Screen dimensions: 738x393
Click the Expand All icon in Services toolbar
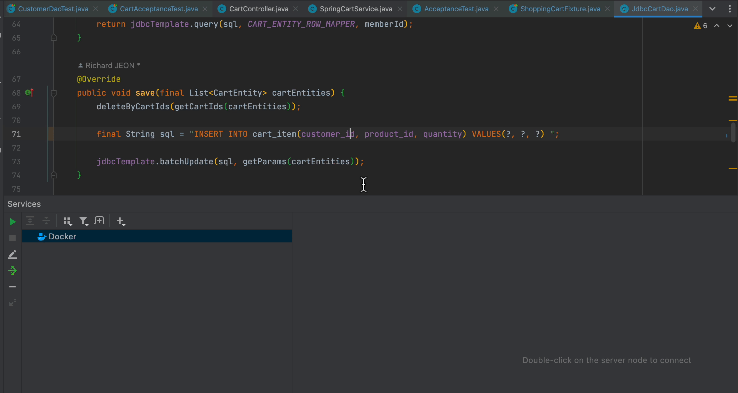(30, 221)
